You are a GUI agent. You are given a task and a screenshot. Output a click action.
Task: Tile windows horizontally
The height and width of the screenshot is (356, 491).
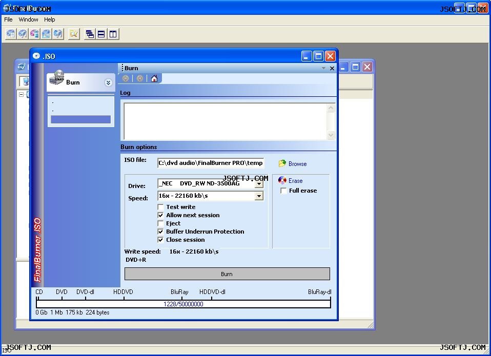point(101,34)
